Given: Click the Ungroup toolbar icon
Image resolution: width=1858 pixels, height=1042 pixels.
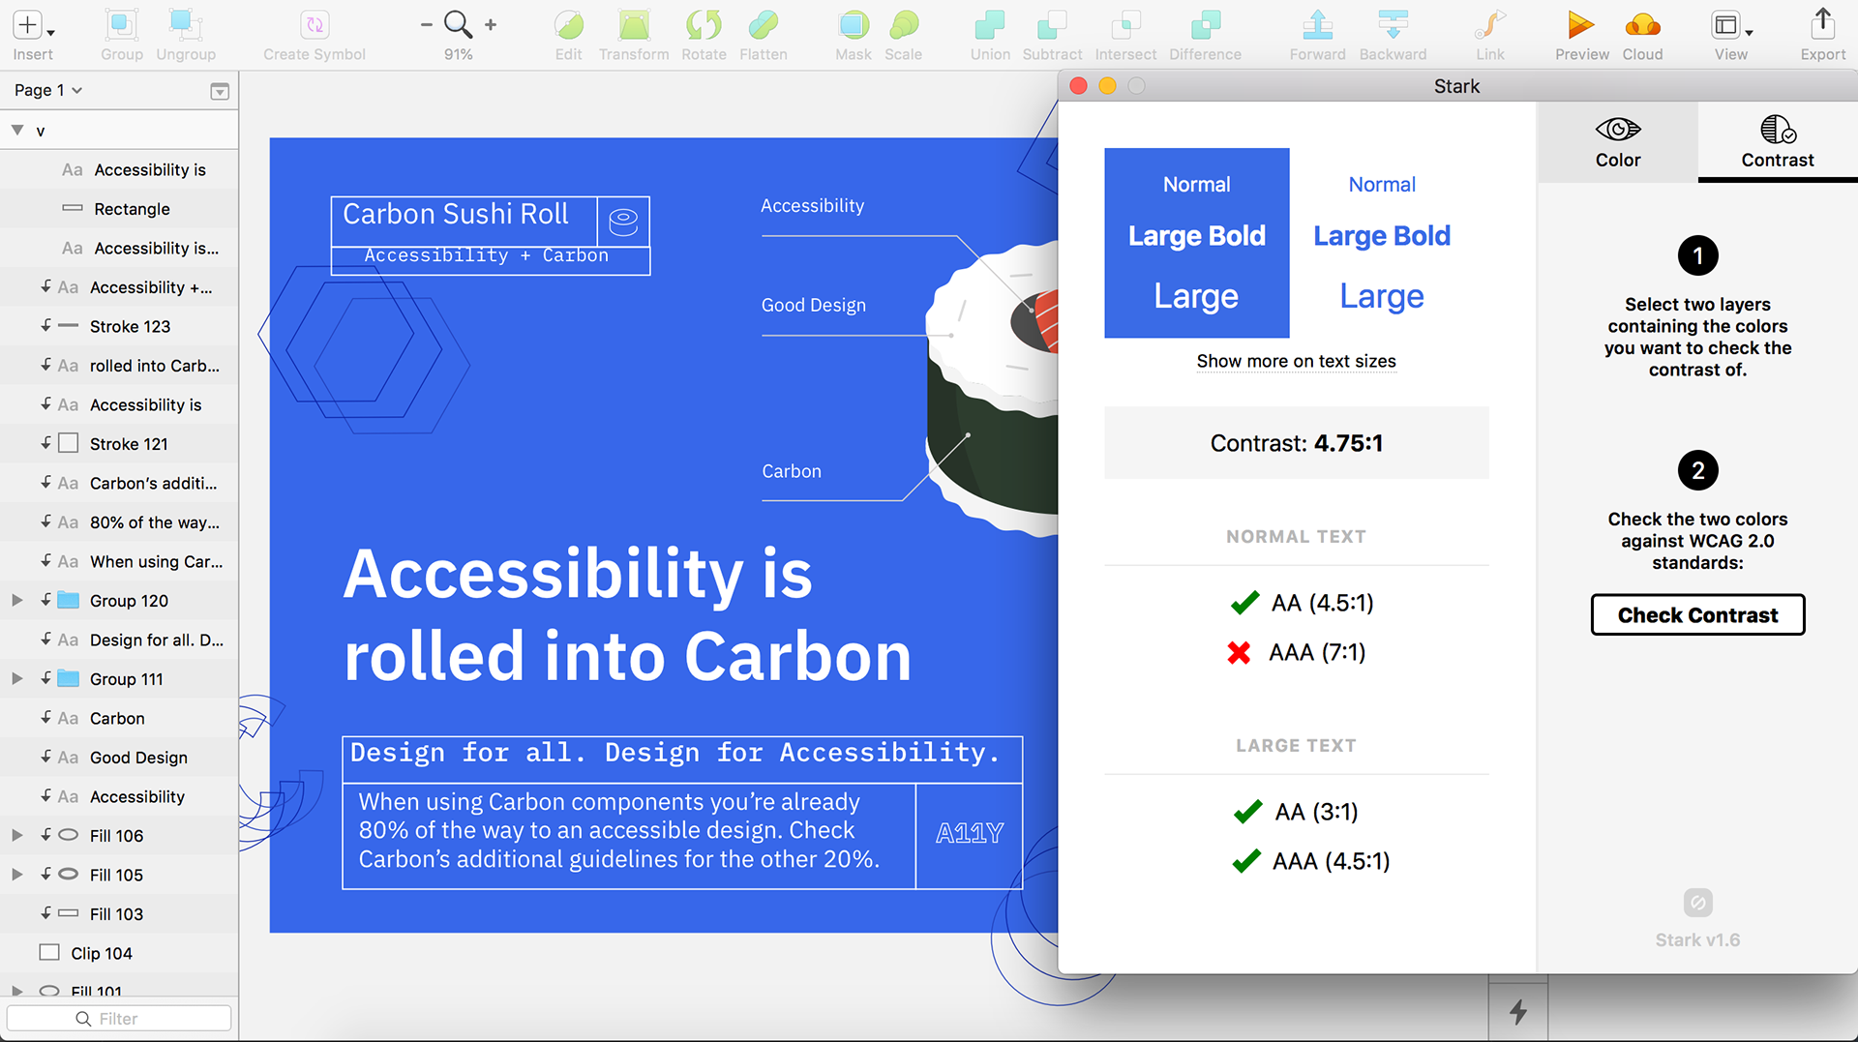Looking at the screenshot, I should pyautogui.click(x=186, y=26).
